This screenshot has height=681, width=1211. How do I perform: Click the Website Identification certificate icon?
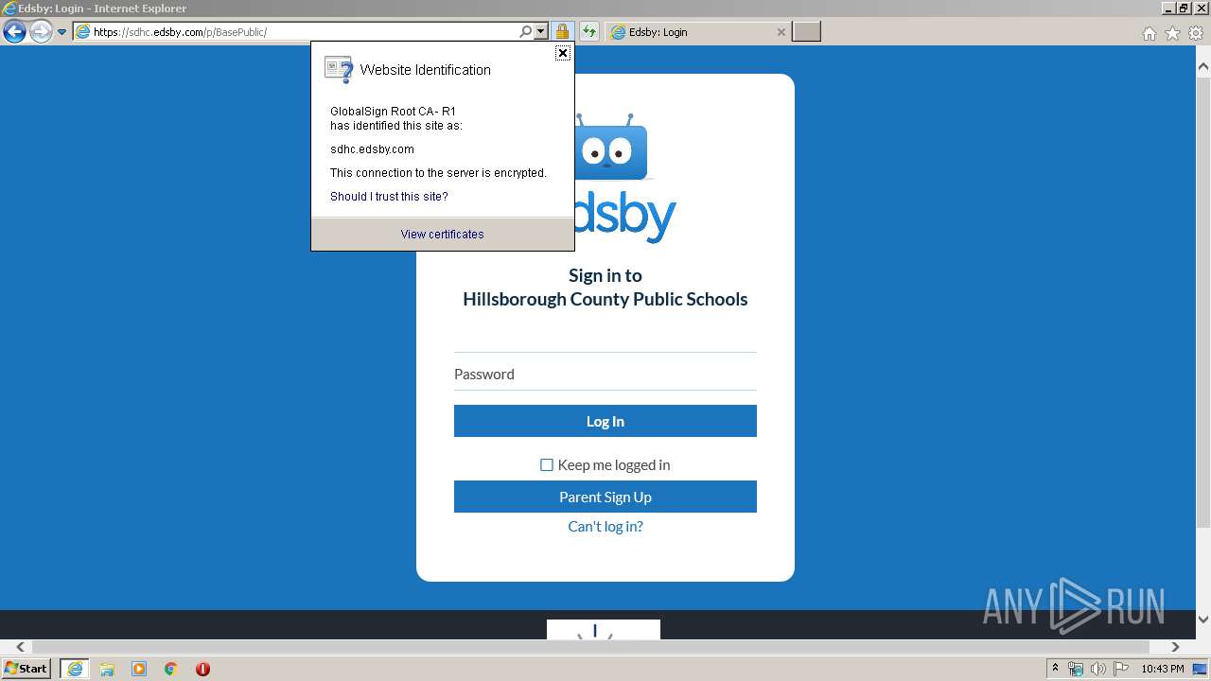tap(338, 69)
